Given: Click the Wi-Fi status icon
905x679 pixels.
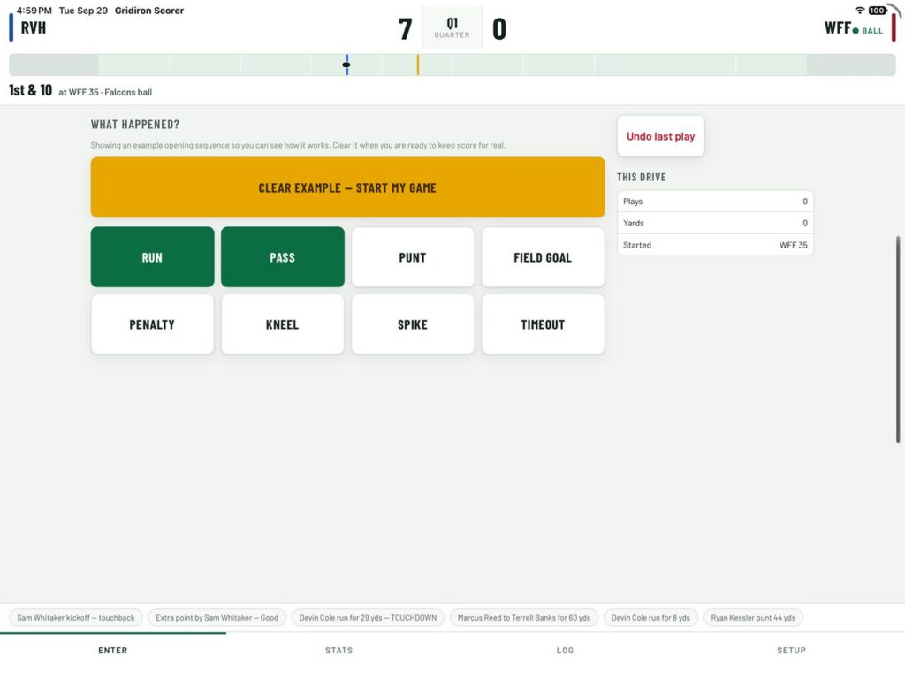Looking at the screenshot, I should point(860,11).
